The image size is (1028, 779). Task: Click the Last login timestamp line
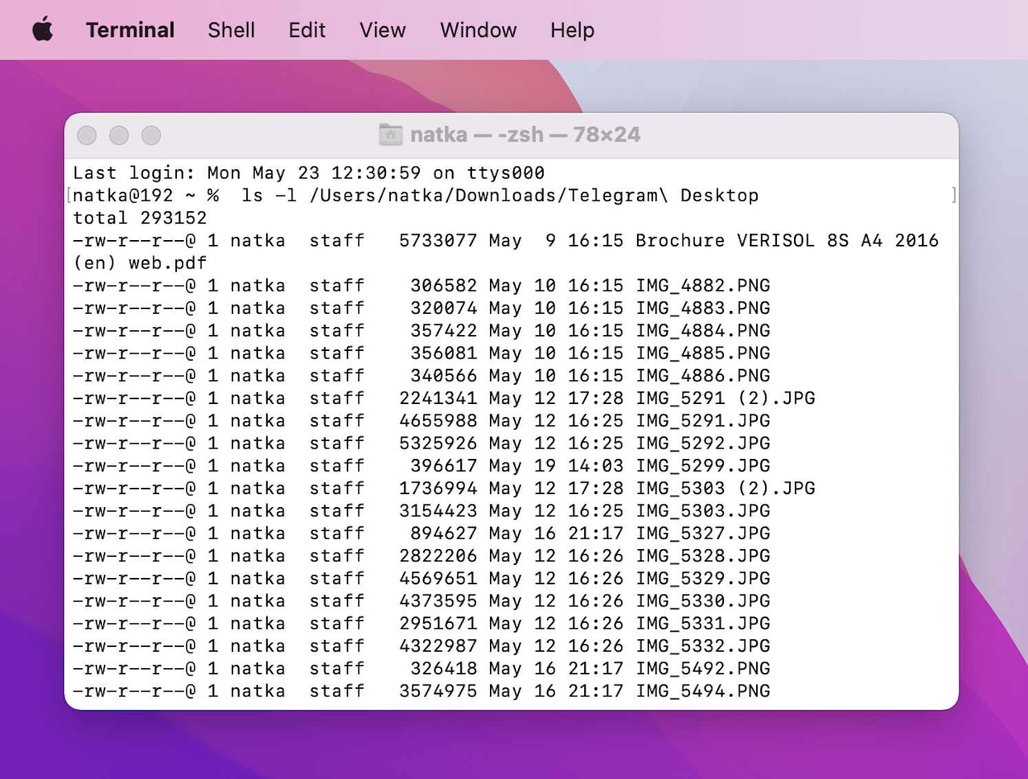(x=308, y=173)
